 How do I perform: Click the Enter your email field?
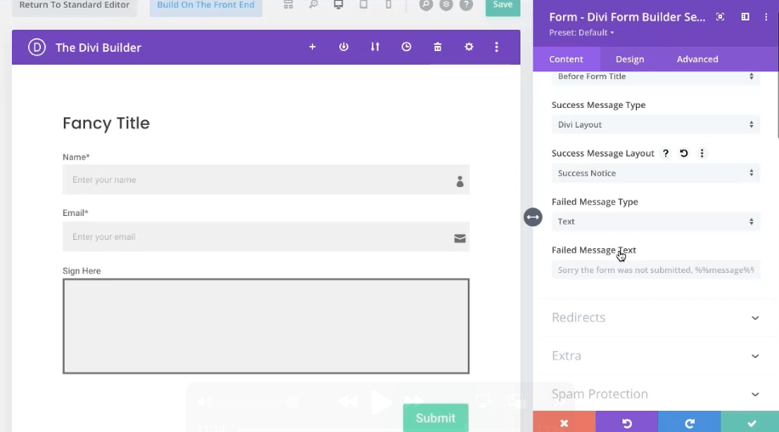tap(266, 237)
